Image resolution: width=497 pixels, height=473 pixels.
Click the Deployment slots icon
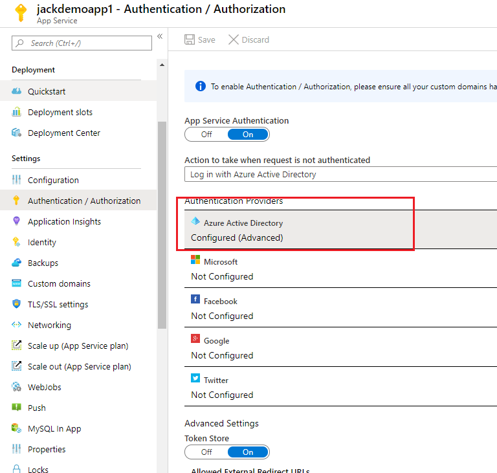click(x=17, y=112)
